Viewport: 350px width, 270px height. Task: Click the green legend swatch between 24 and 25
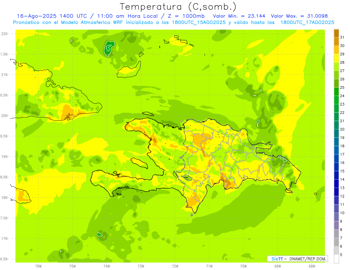point(336,92)
